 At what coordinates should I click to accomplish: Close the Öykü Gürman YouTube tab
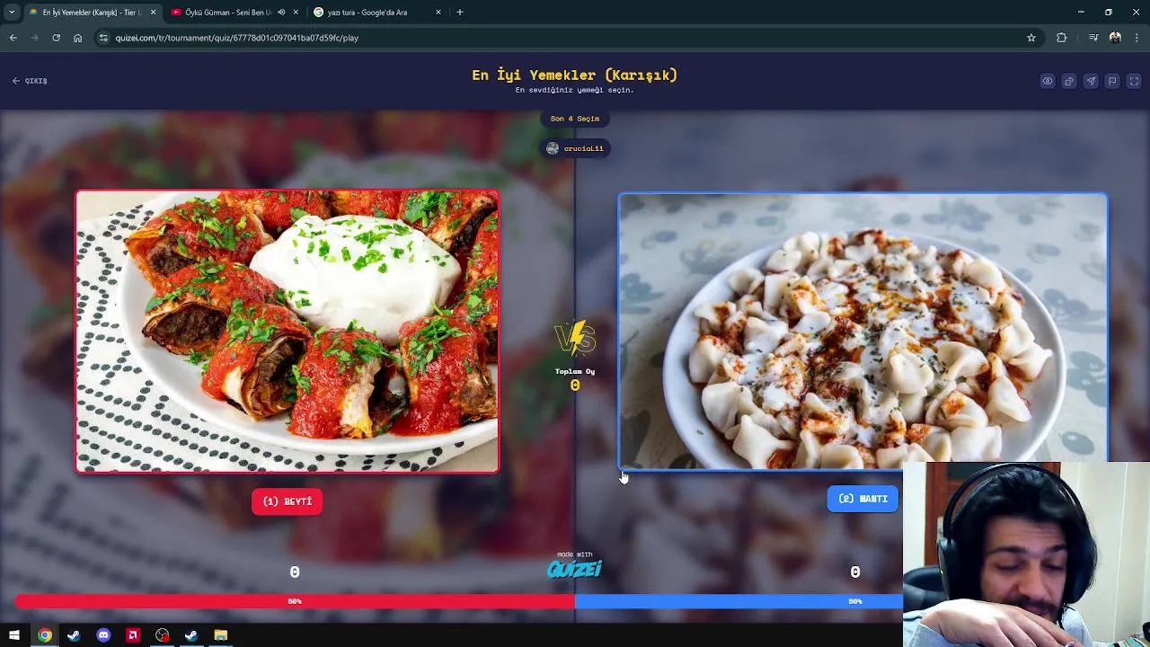click(x=295, y=13)
